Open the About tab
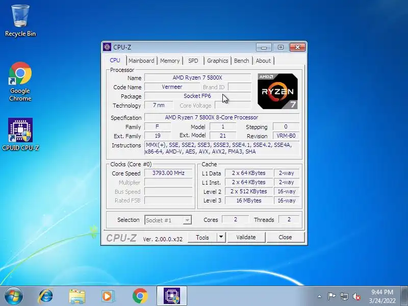Viewport: 408px width, 306px height. [263, 61]
